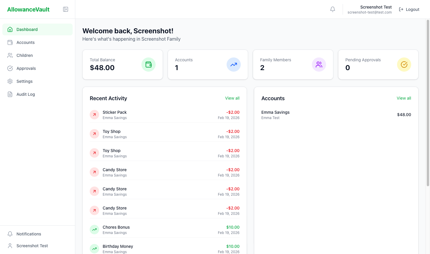Click the green arrow icon beside Chores Bonus

click(94, 229)
